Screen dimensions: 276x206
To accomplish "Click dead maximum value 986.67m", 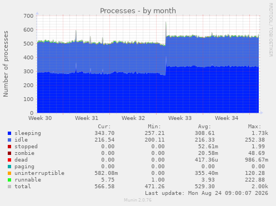I will [257, 160].
